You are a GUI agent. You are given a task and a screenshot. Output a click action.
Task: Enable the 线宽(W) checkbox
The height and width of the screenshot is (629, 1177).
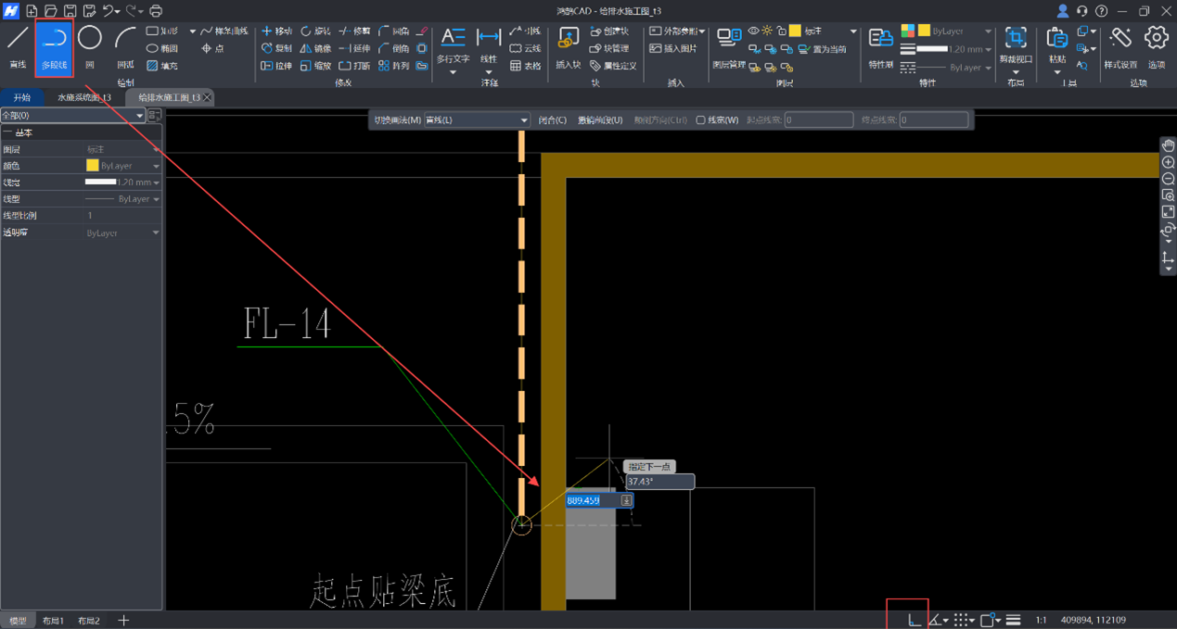701,120
